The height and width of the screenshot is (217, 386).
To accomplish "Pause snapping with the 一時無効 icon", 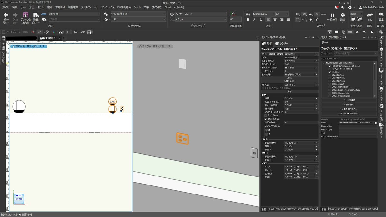I will [x=332, y=14].
